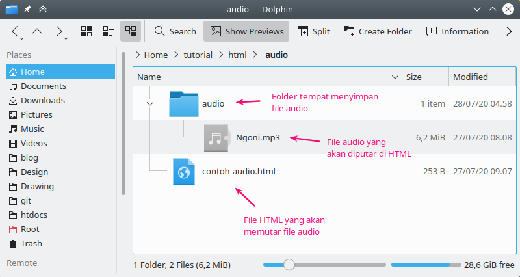Viewport: 520px width, 277px height.
Task: Go up to the parent folder
Action: click(x=37, y=31)
